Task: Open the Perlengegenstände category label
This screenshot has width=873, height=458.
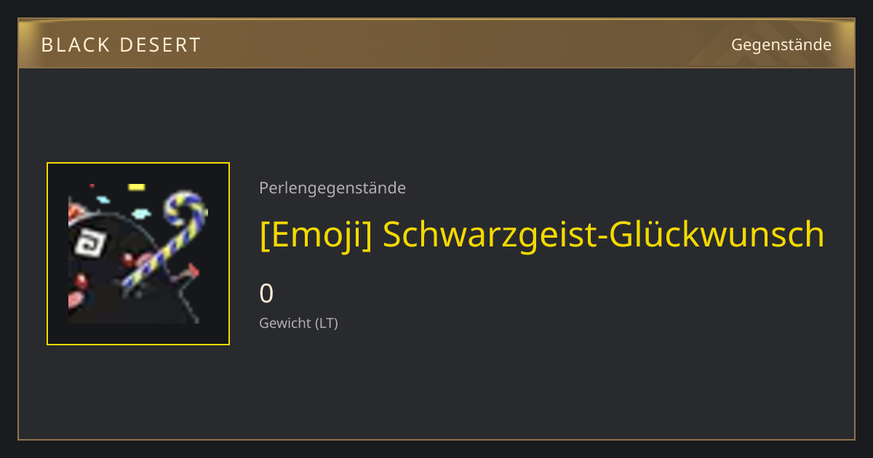Action: 332,188
